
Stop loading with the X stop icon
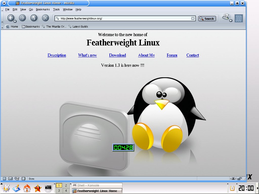click(x=45, y=18)
